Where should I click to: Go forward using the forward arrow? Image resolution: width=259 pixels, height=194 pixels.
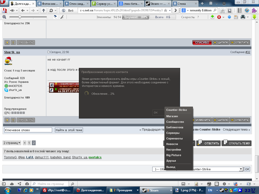point(33,11)
